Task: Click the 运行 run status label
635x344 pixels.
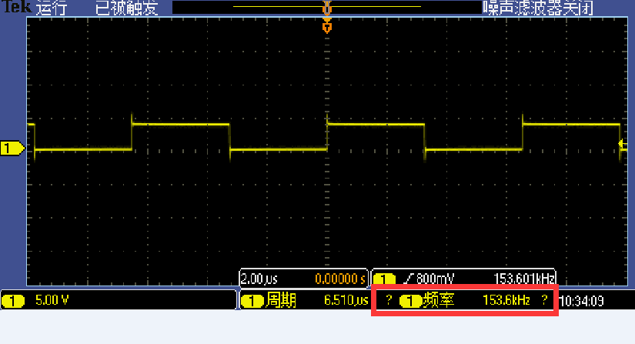Action: pos(52,8)
